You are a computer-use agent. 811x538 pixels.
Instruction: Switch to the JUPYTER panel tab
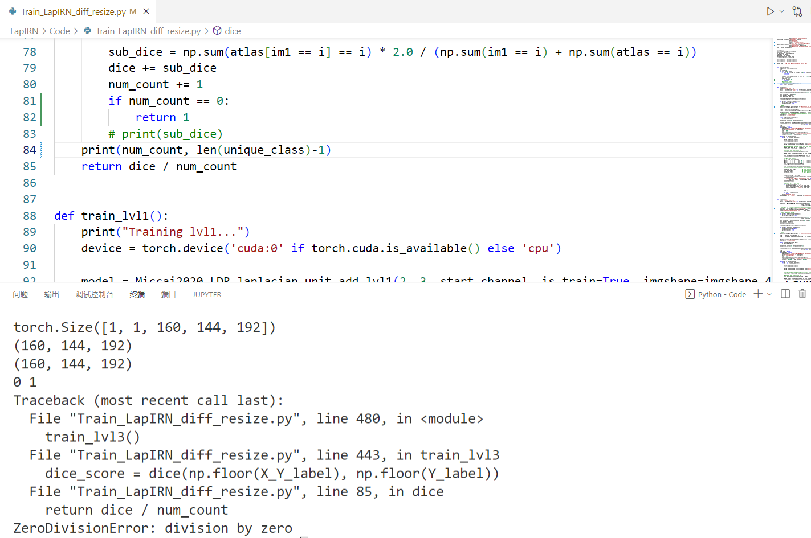pos(206,294)
